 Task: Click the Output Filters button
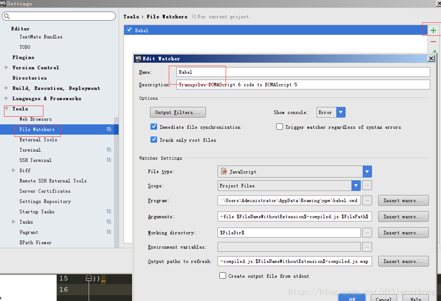point(178,112)
